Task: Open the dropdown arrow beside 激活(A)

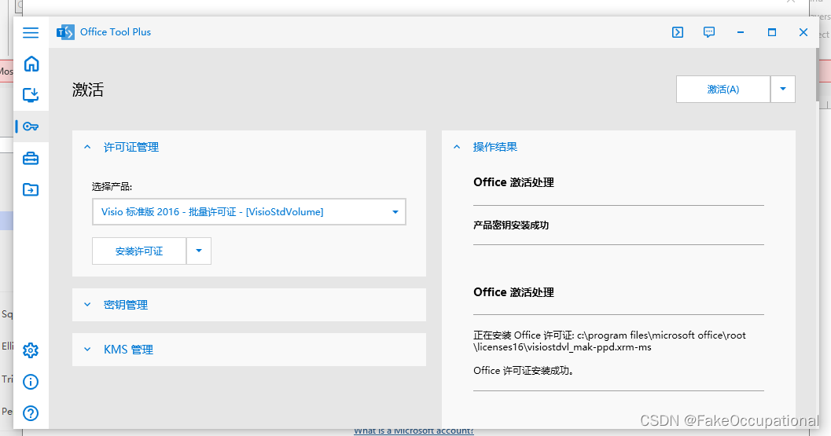Action: [x=783, y=89]
